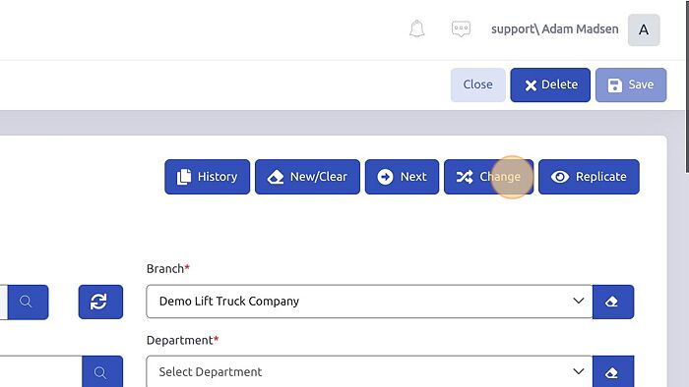Click the Replicate button with eye icon

[589, 177]
